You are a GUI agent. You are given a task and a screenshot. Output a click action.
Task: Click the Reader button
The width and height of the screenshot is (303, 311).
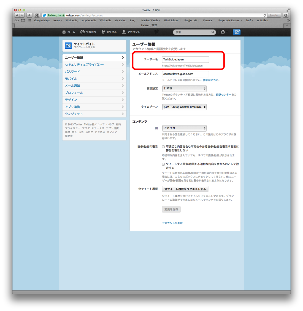[274, 15]
